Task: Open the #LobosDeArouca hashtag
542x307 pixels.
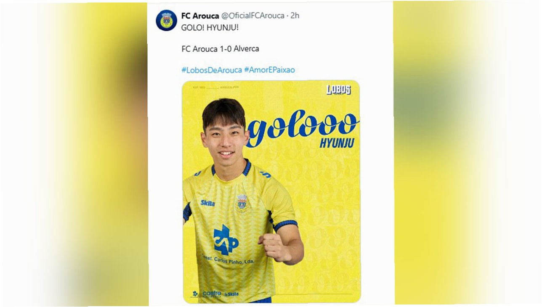Action: (211, 70)
